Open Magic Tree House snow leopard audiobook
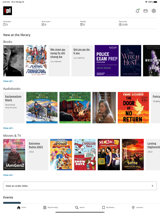This screenshot has height=214, width=160. (x=42, y=108)
